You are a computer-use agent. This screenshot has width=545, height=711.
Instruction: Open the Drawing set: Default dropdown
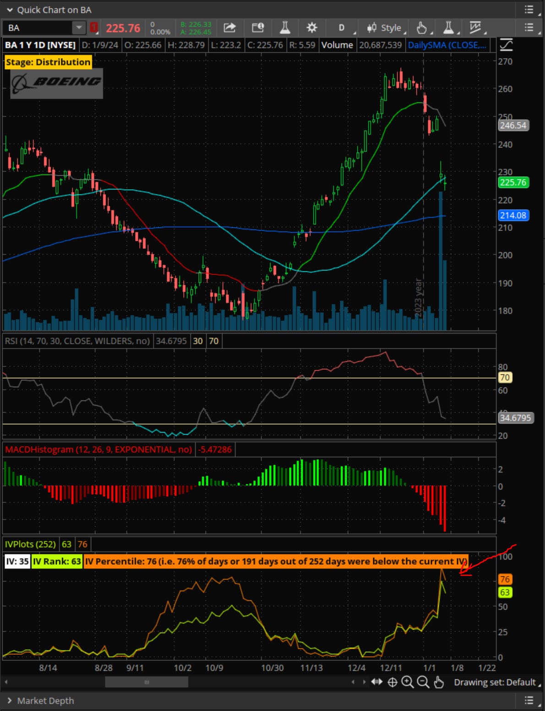[x=495, y=682]
